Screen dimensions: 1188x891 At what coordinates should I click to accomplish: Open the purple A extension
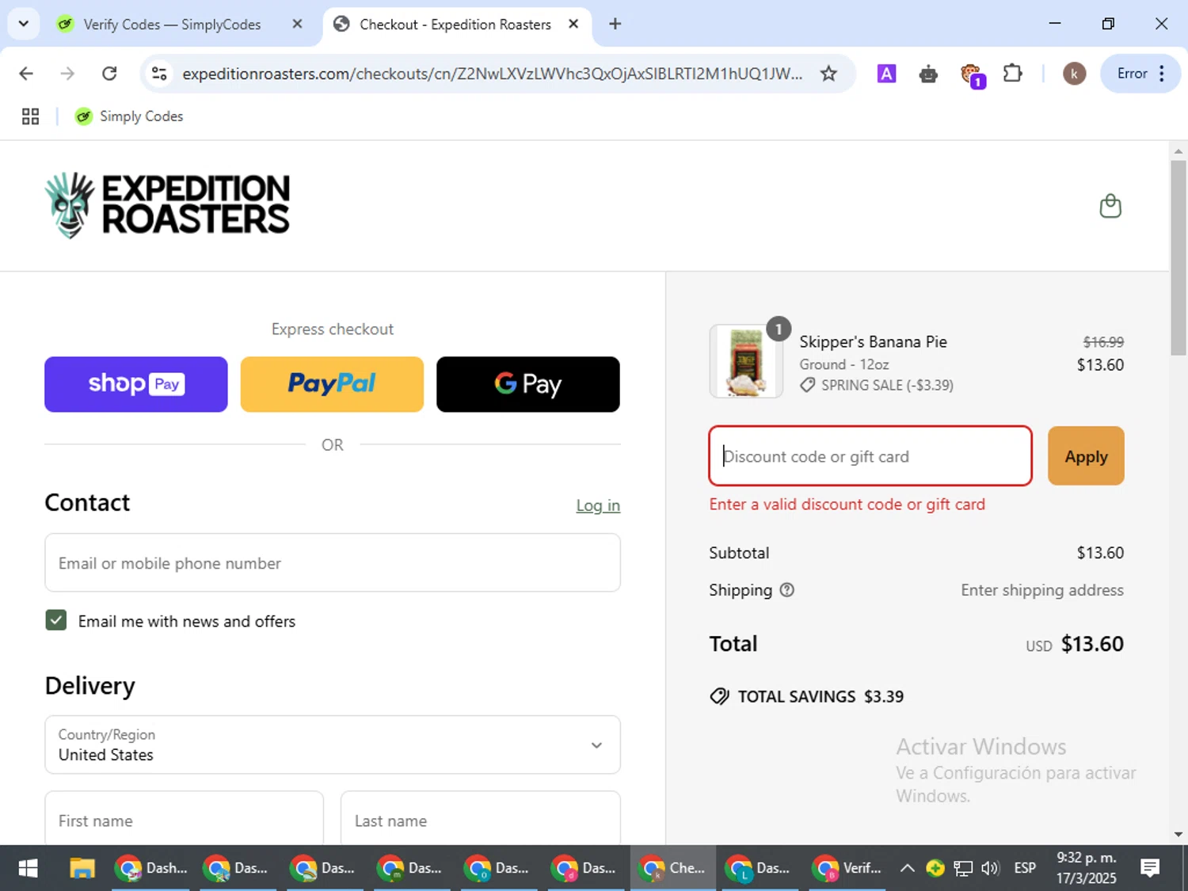coord(886,74)
